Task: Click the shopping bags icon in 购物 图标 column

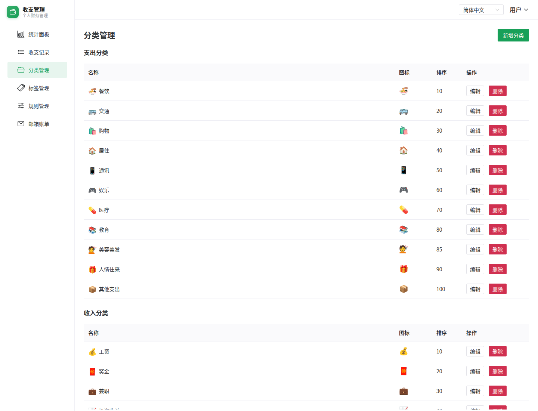Action: pyautogui.click(x=403, y=130)
